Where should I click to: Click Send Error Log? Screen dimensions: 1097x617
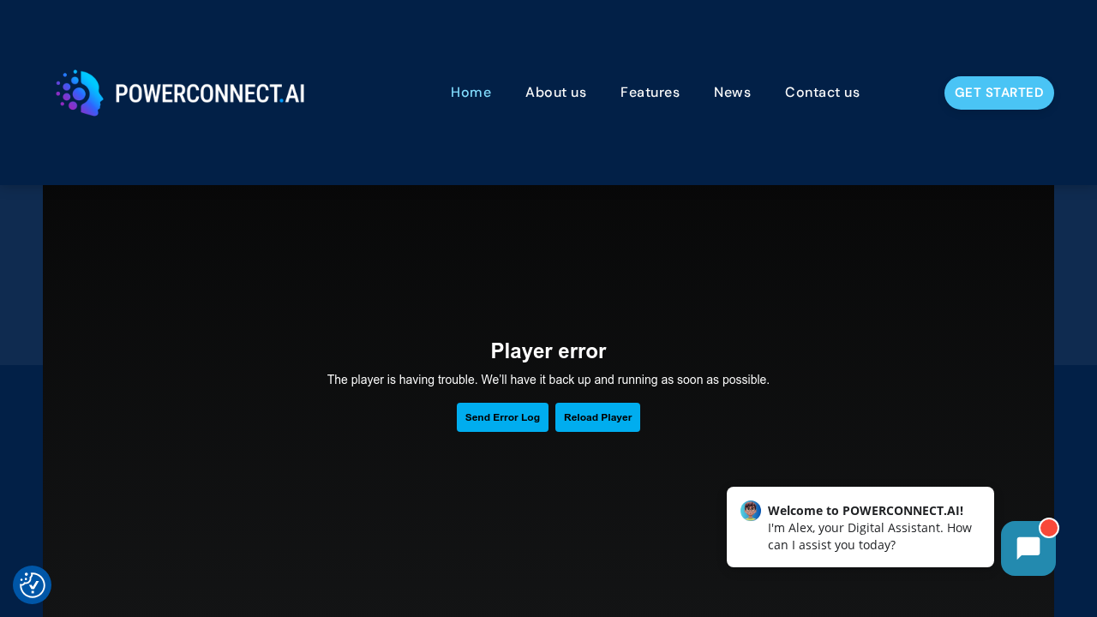(x=502, y=417)
